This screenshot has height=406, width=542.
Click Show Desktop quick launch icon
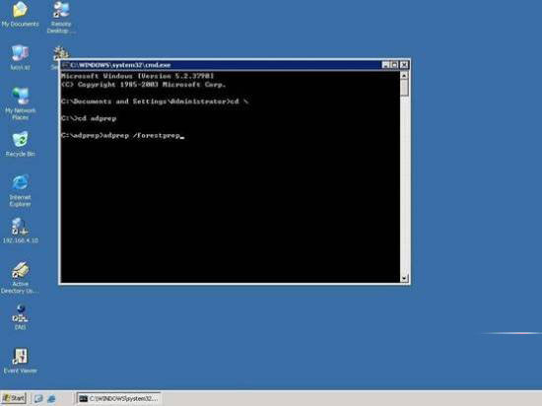[x=38, y=399]
